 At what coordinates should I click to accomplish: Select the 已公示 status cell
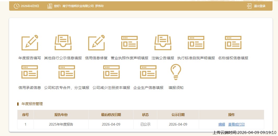(145, 124)
